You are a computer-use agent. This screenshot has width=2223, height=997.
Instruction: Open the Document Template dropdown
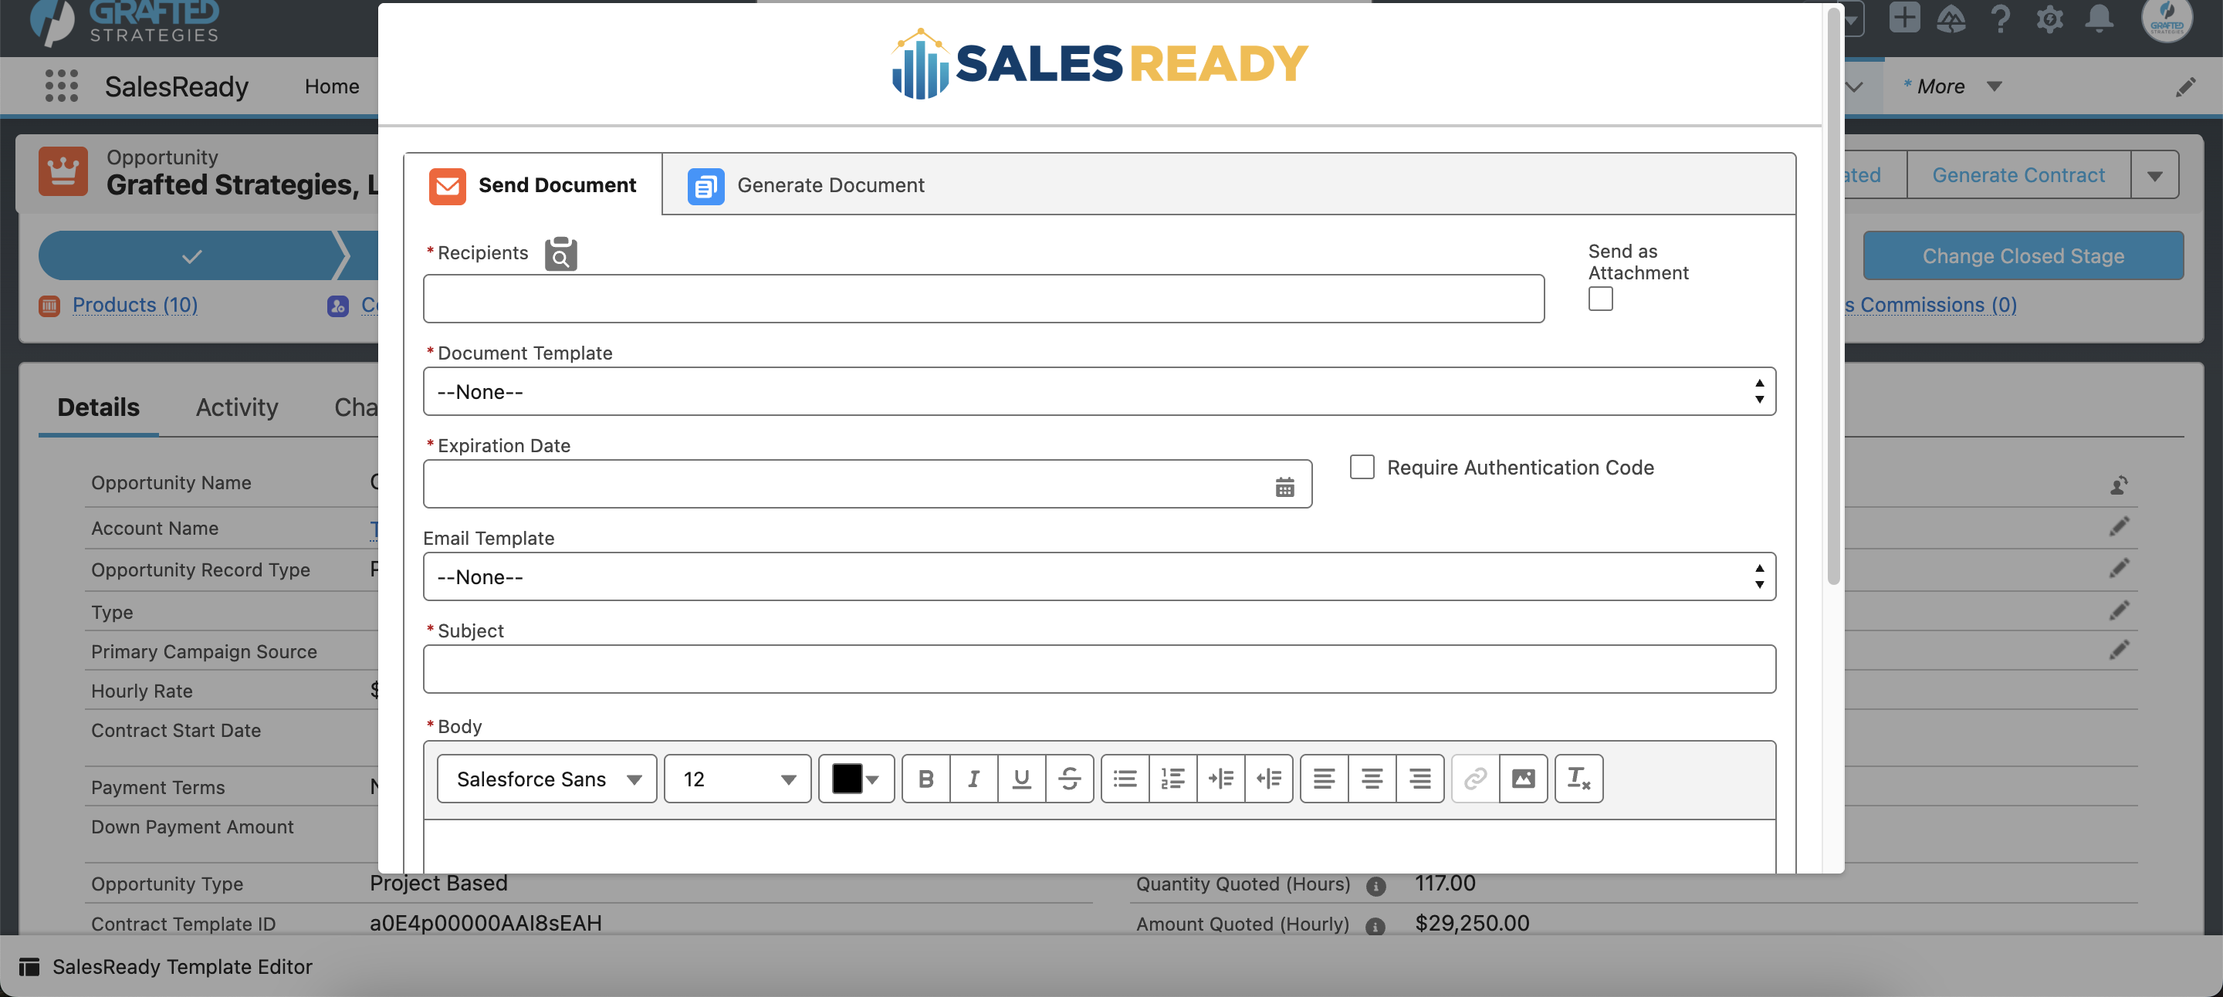(x=1098, y=391)
